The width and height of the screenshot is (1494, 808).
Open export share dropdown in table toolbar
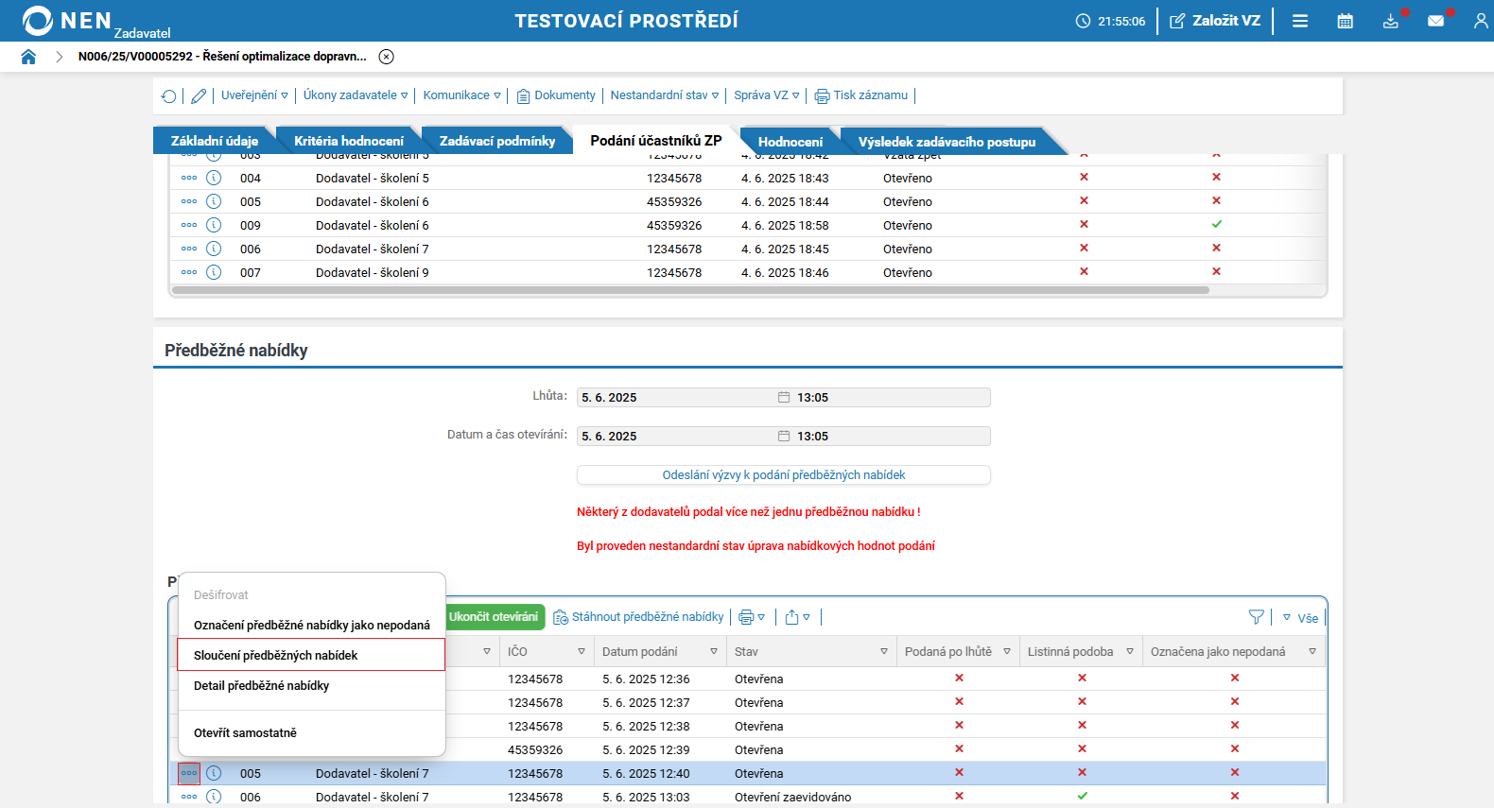[x=797, y=617]
